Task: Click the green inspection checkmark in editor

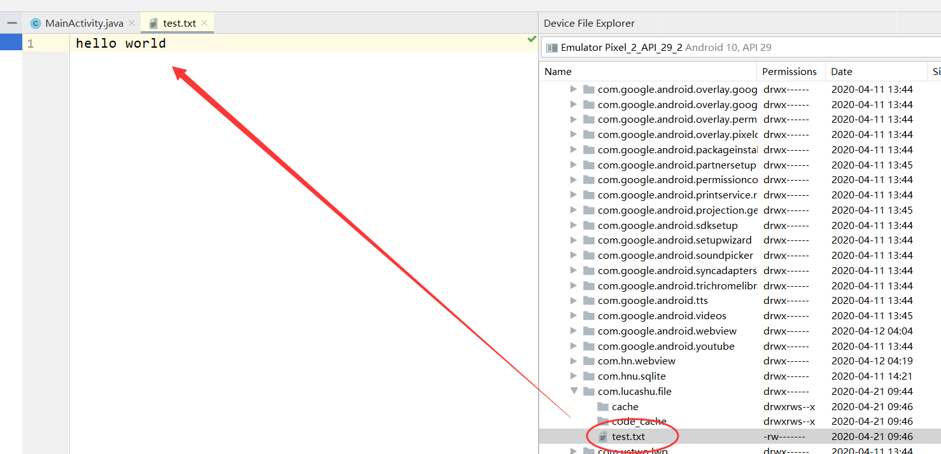Action: click(532, 39)
